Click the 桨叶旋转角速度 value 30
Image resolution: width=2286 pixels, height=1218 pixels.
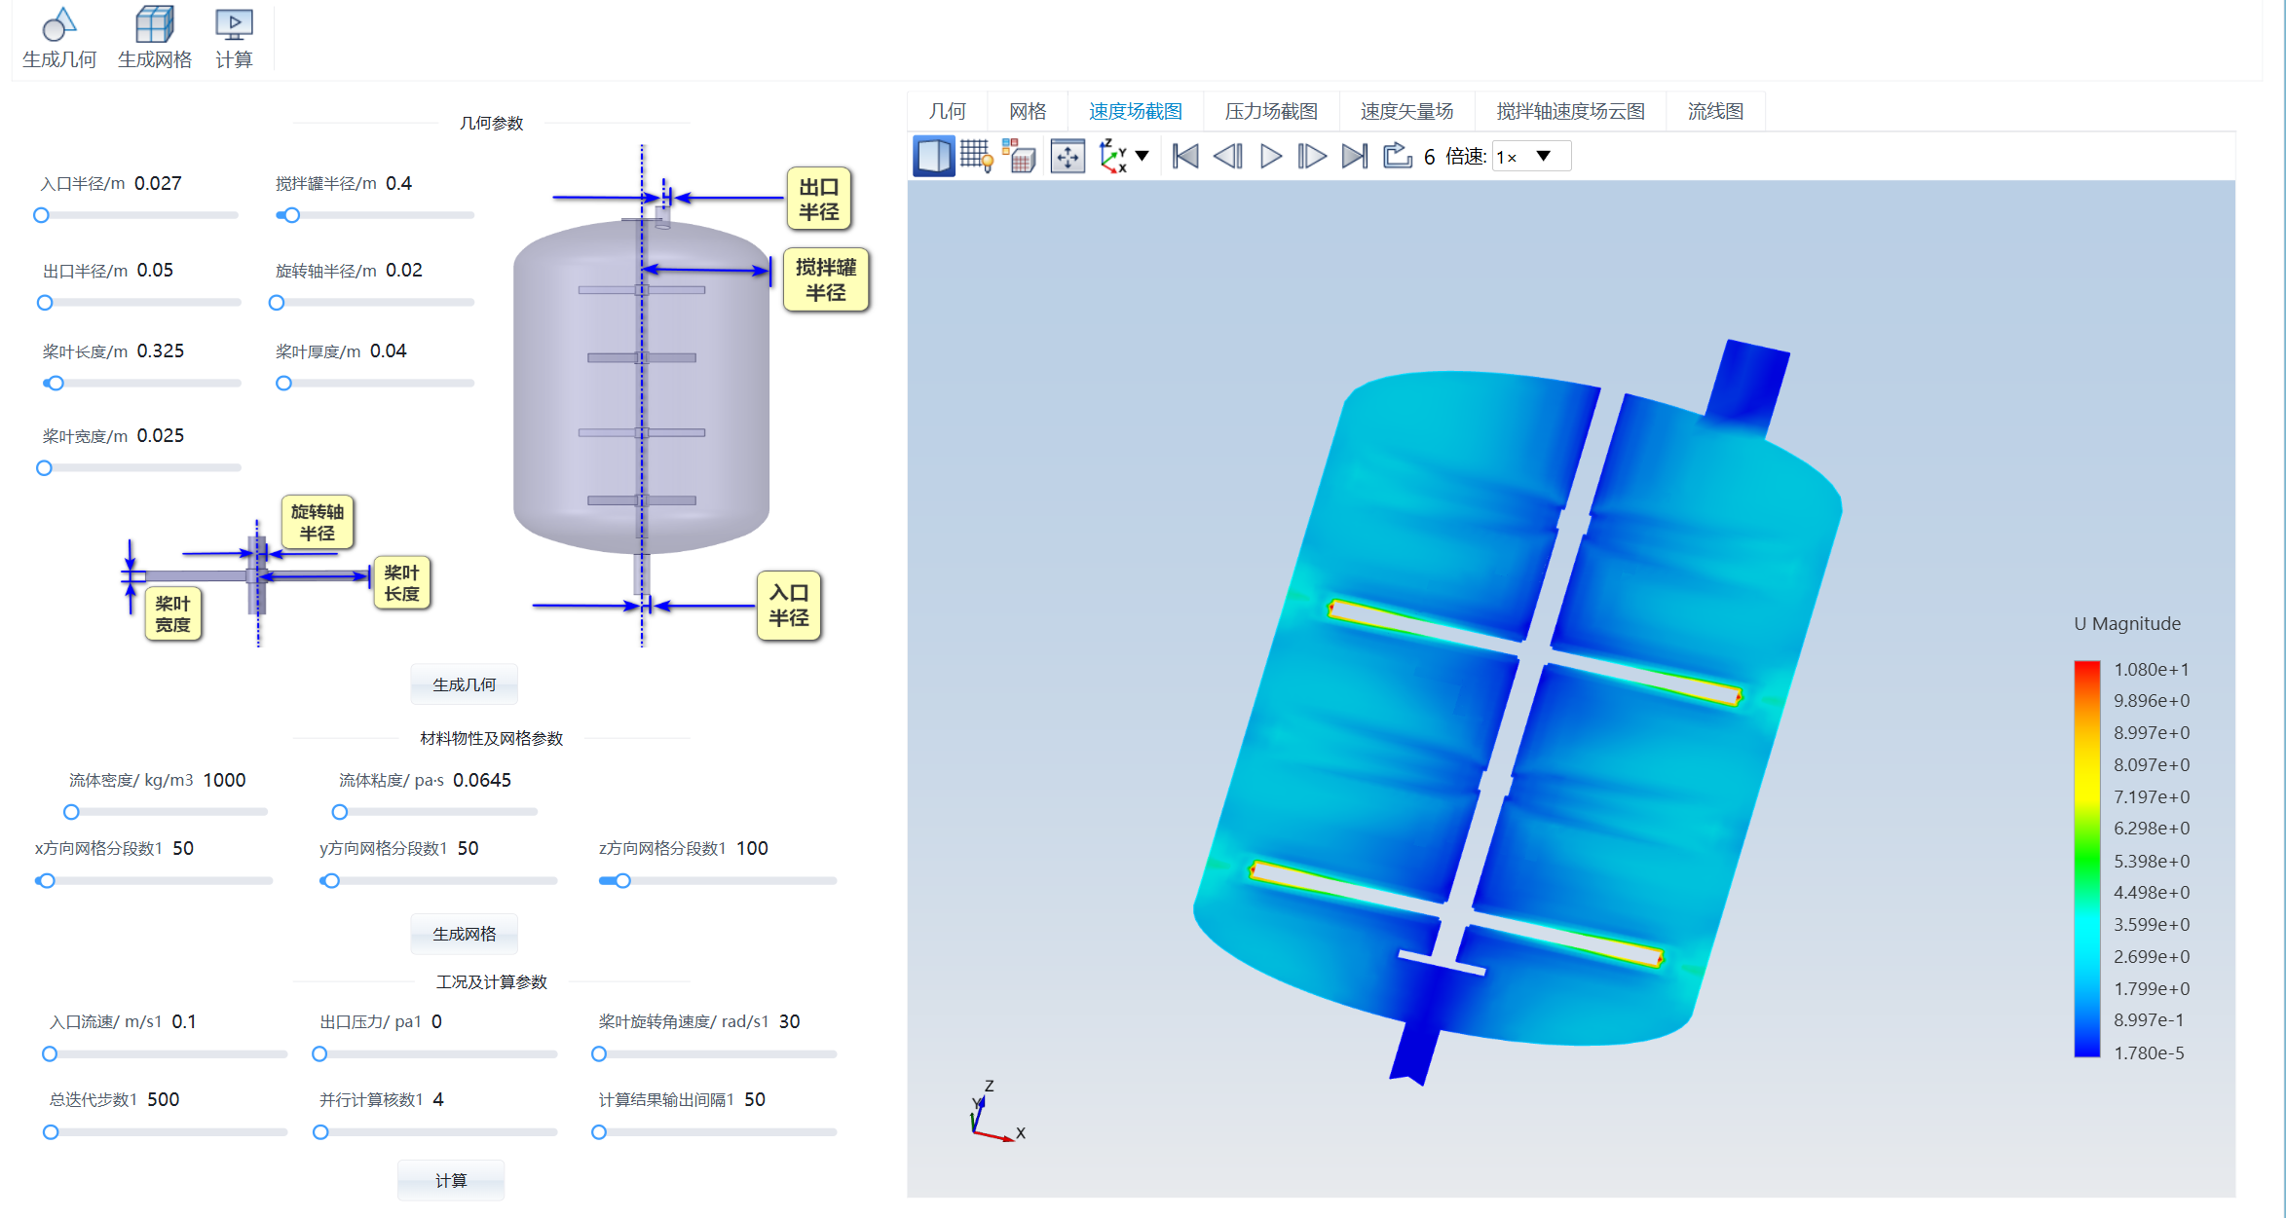point(789,1021)
